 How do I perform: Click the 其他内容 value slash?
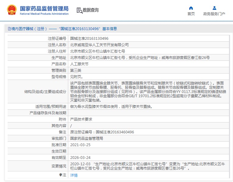(71, 126)
